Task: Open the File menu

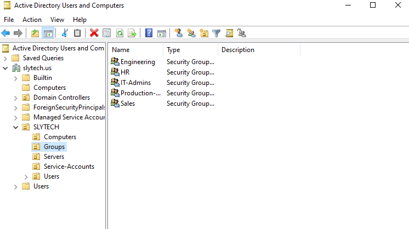Action: [x=9, y=20]
